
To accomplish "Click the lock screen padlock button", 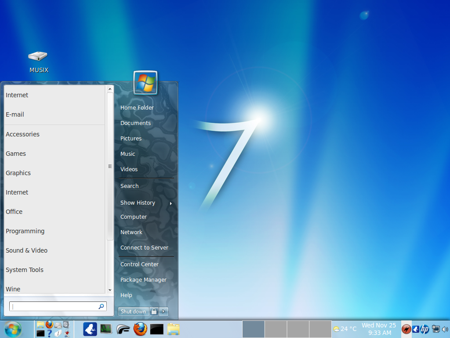I will [154, 312].
